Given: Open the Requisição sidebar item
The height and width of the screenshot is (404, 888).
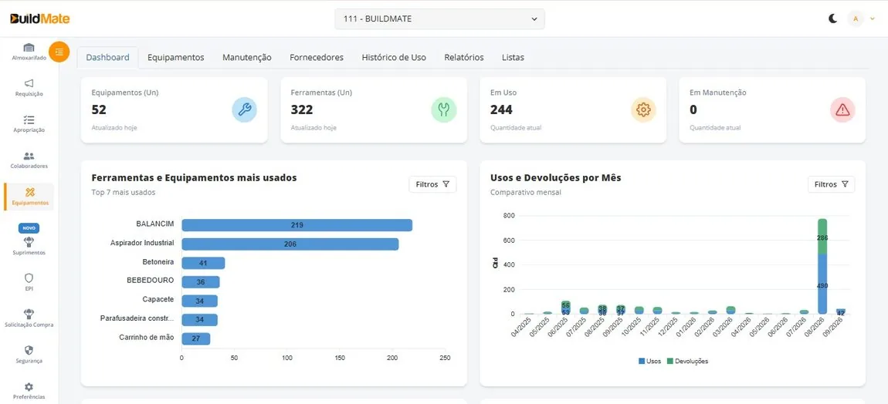Looking at the screenshot, I should coord(29,88).
